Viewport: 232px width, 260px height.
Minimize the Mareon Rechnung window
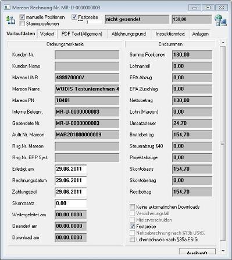coord(195,8)
